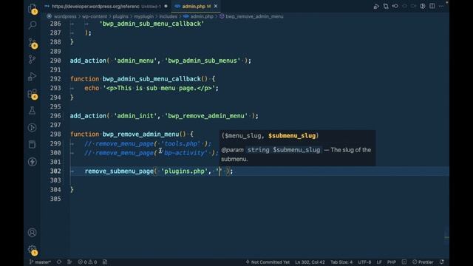This screenshot has width=473, height=266.
Task: Click the synchronize changes icon in status bar
Action: (59, 262)
